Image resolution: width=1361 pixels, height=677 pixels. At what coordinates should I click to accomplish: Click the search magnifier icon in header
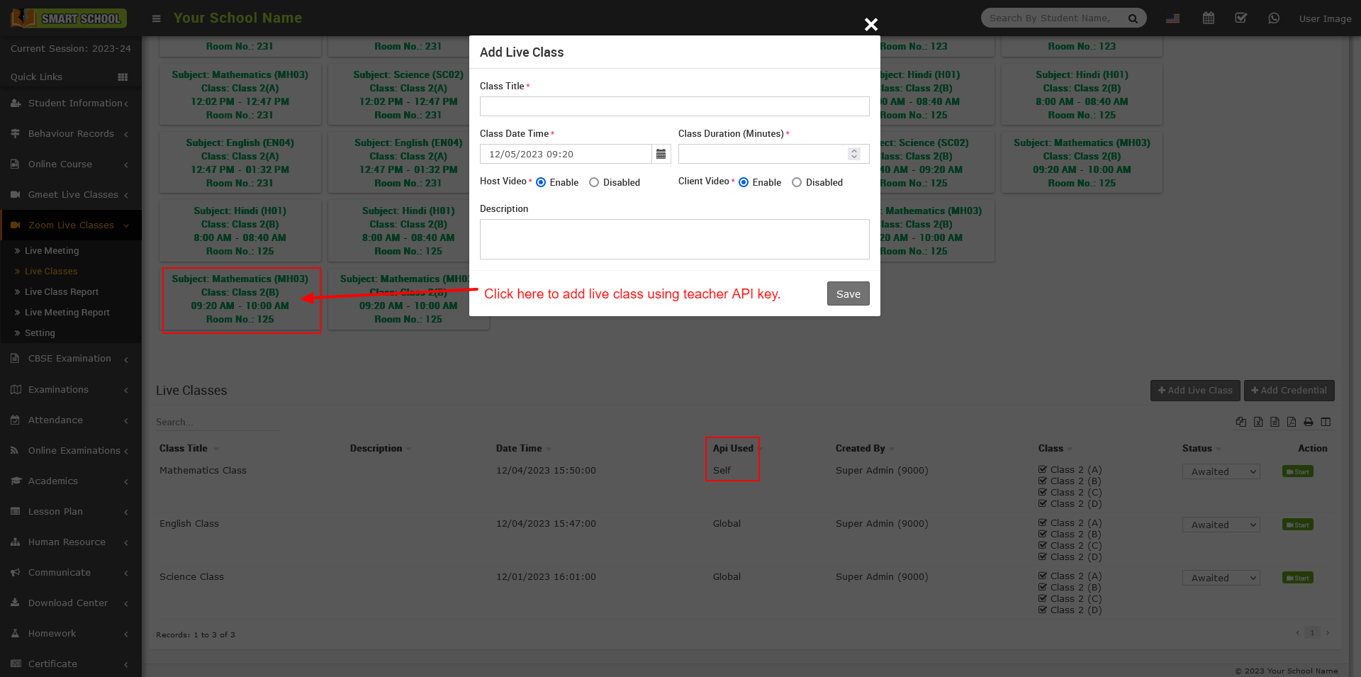coord(1133,18)
